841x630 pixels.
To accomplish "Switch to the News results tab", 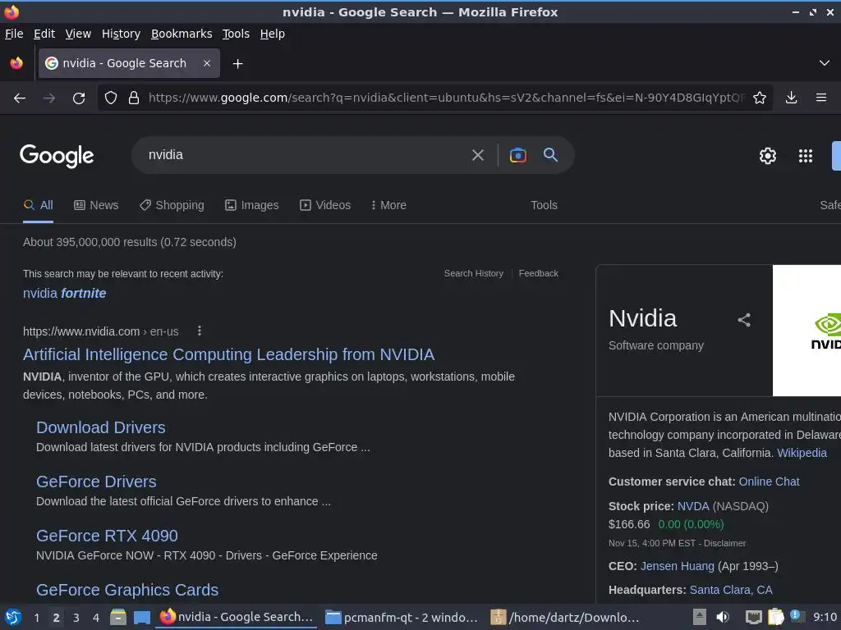I will [x=96, y=205].
